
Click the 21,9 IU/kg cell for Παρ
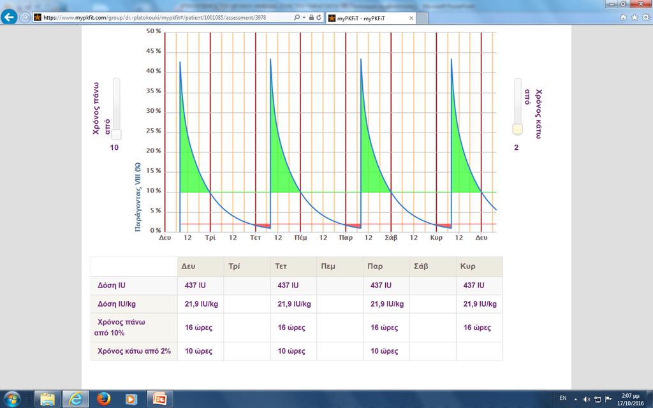coord(386,304)
